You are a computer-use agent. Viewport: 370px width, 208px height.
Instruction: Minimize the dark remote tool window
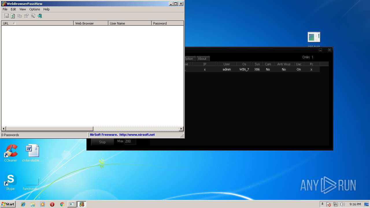pos(320,50)
